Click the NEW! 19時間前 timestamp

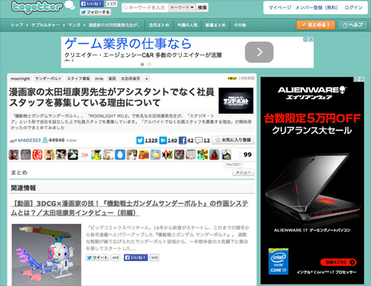point(241,79)
